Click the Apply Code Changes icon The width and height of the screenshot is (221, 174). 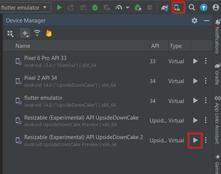tap(83, 8)
